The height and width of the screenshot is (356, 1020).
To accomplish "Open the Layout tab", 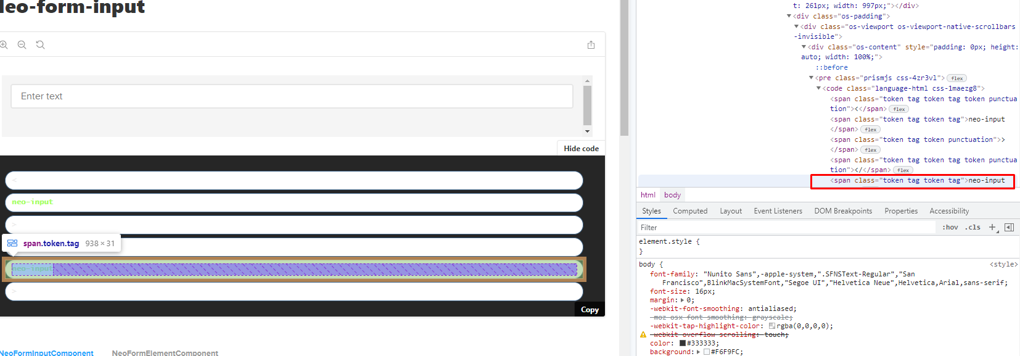I will tap(731, 211).
